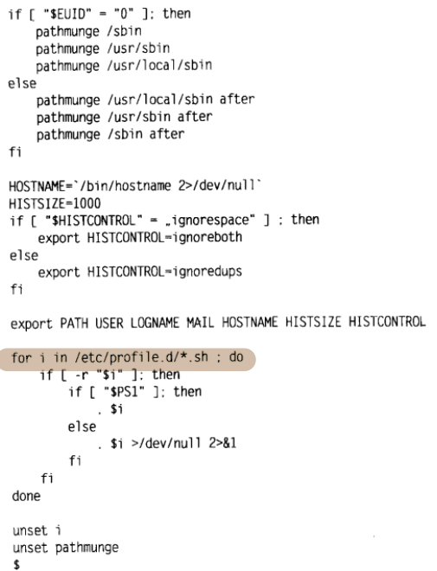Click the '. $i >/dev/null 2>&1' line
Image resolution: width=437 pixels, height=571 pixels.
(x=167, y=444)
